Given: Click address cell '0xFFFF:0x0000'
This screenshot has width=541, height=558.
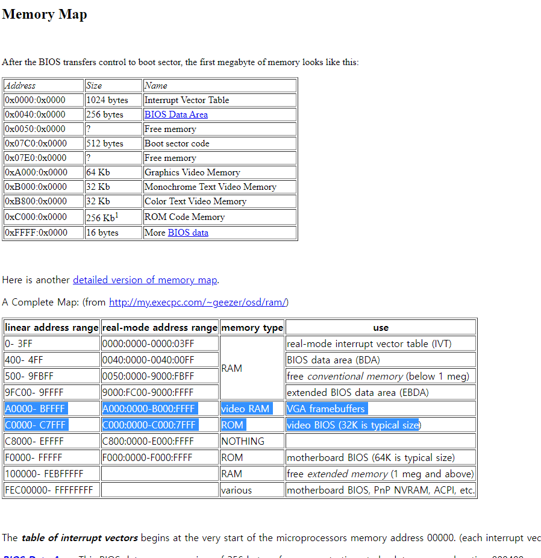Looking at the screenshot, I should [x=44, y=233].
